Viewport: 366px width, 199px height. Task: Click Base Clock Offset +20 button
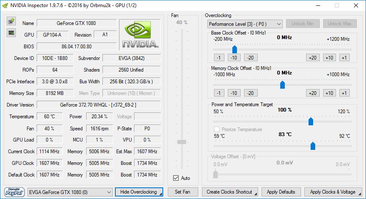(x=313, y=57)
